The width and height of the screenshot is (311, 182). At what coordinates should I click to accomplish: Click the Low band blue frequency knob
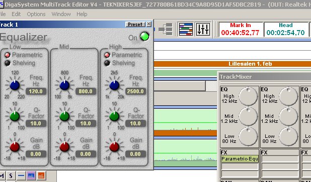(x=15, y=85)
